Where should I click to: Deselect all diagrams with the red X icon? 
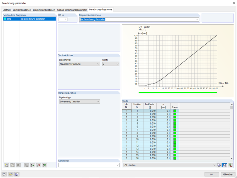tap(39, 165)
